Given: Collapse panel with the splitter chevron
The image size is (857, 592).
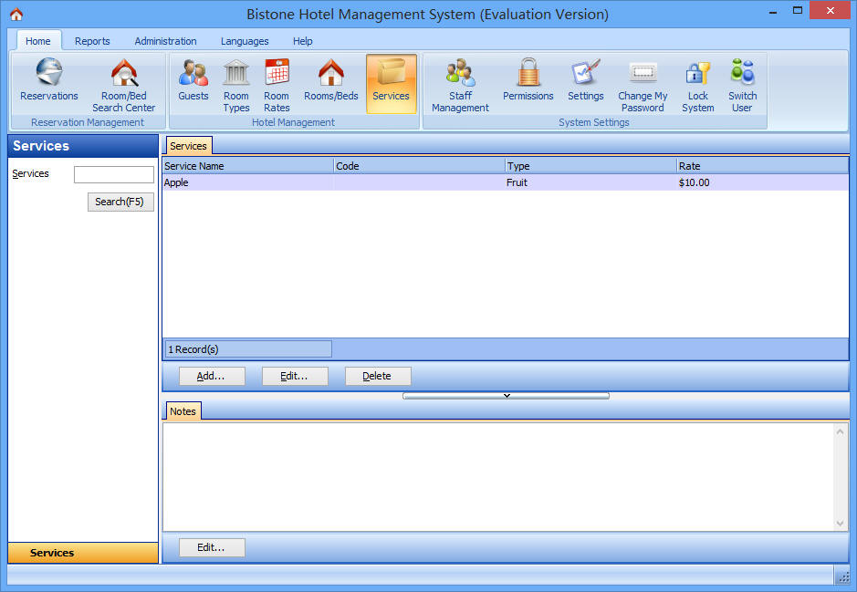Looking at the screenshot, I should coord(507,395).
